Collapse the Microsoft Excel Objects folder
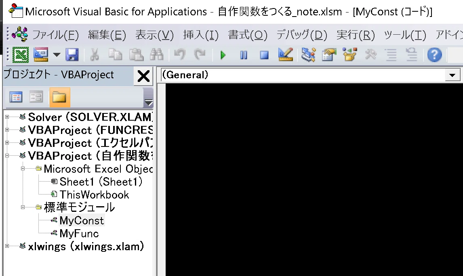 23,169
